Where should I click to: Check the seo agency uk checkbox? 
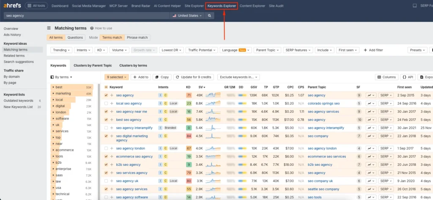(106, 181)
